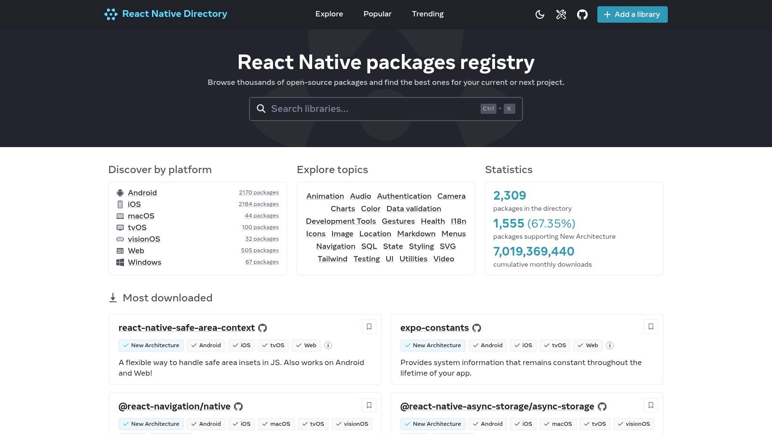Viewport: 772px width, 434px height.
Task: Click the Add a library button
Action: pyautogui.click(x=632, y=14)
